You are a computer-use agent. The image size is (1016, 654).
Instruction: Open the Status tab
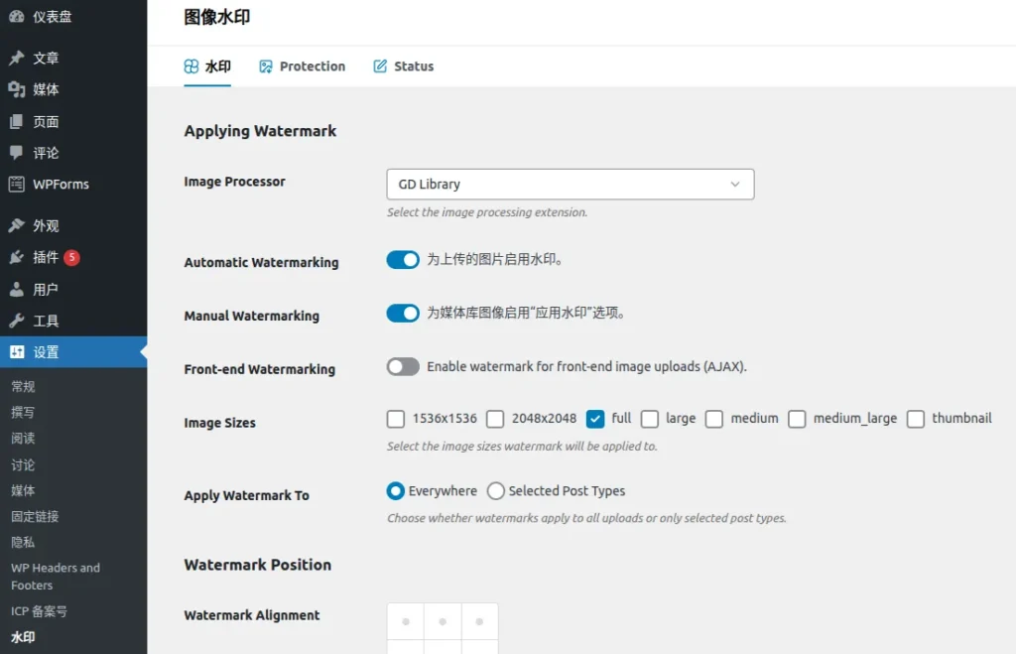tap(403, 65)
